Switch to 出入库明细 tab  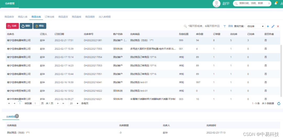[105, 17]
